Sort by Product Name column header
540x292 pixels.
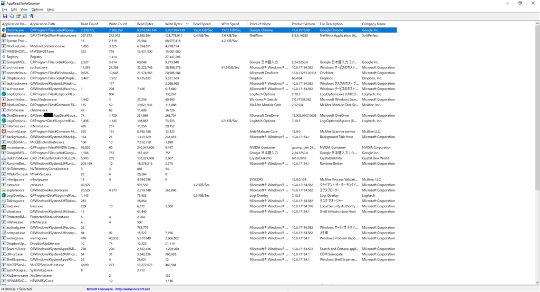point(269,24)
